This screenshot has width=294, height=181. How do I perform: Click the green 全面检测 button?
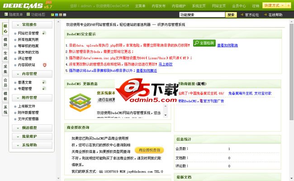(204, 43)
